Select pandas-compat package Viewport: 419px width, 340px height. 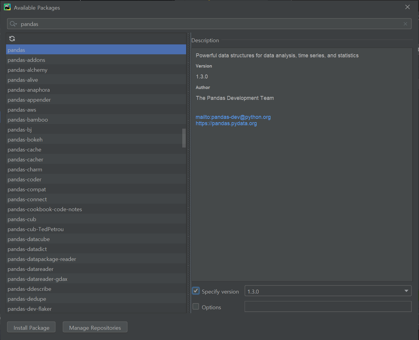click(x=96, y=189)
